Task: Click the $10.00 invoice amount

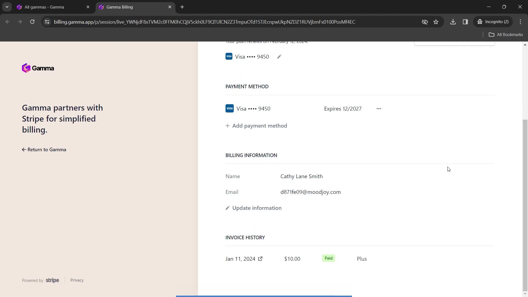Action: 292,259
